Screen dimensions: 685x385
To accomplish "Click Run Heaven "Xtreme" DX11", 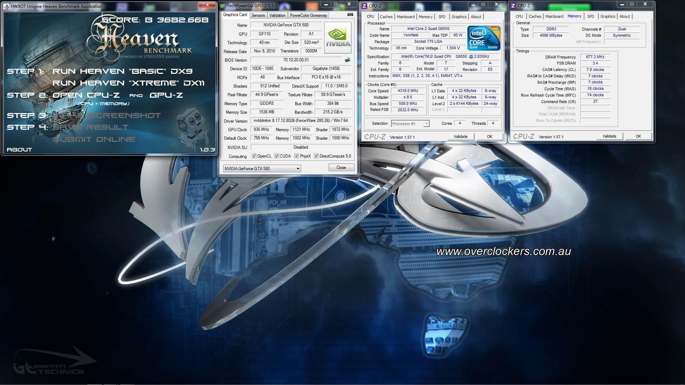I will 128,83.
